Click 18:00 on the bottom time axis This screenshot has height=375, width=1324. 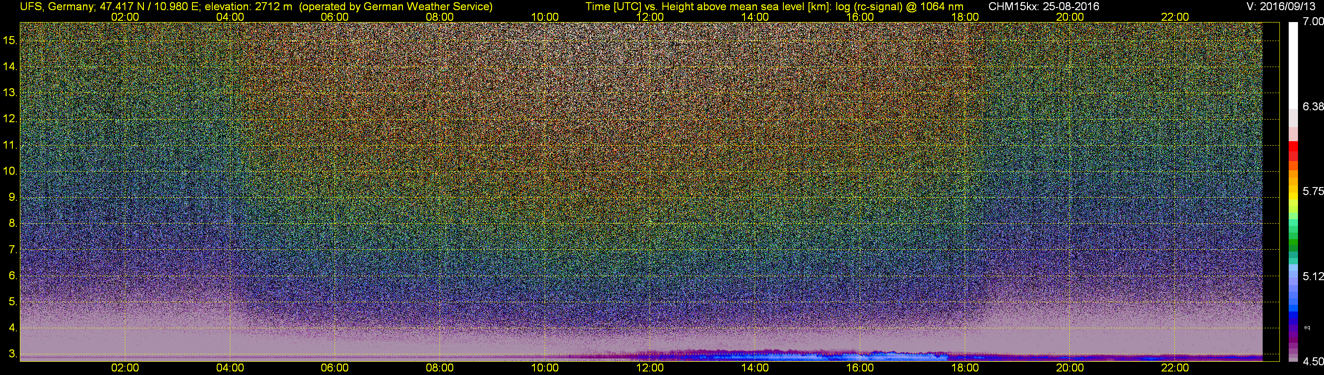965,368
